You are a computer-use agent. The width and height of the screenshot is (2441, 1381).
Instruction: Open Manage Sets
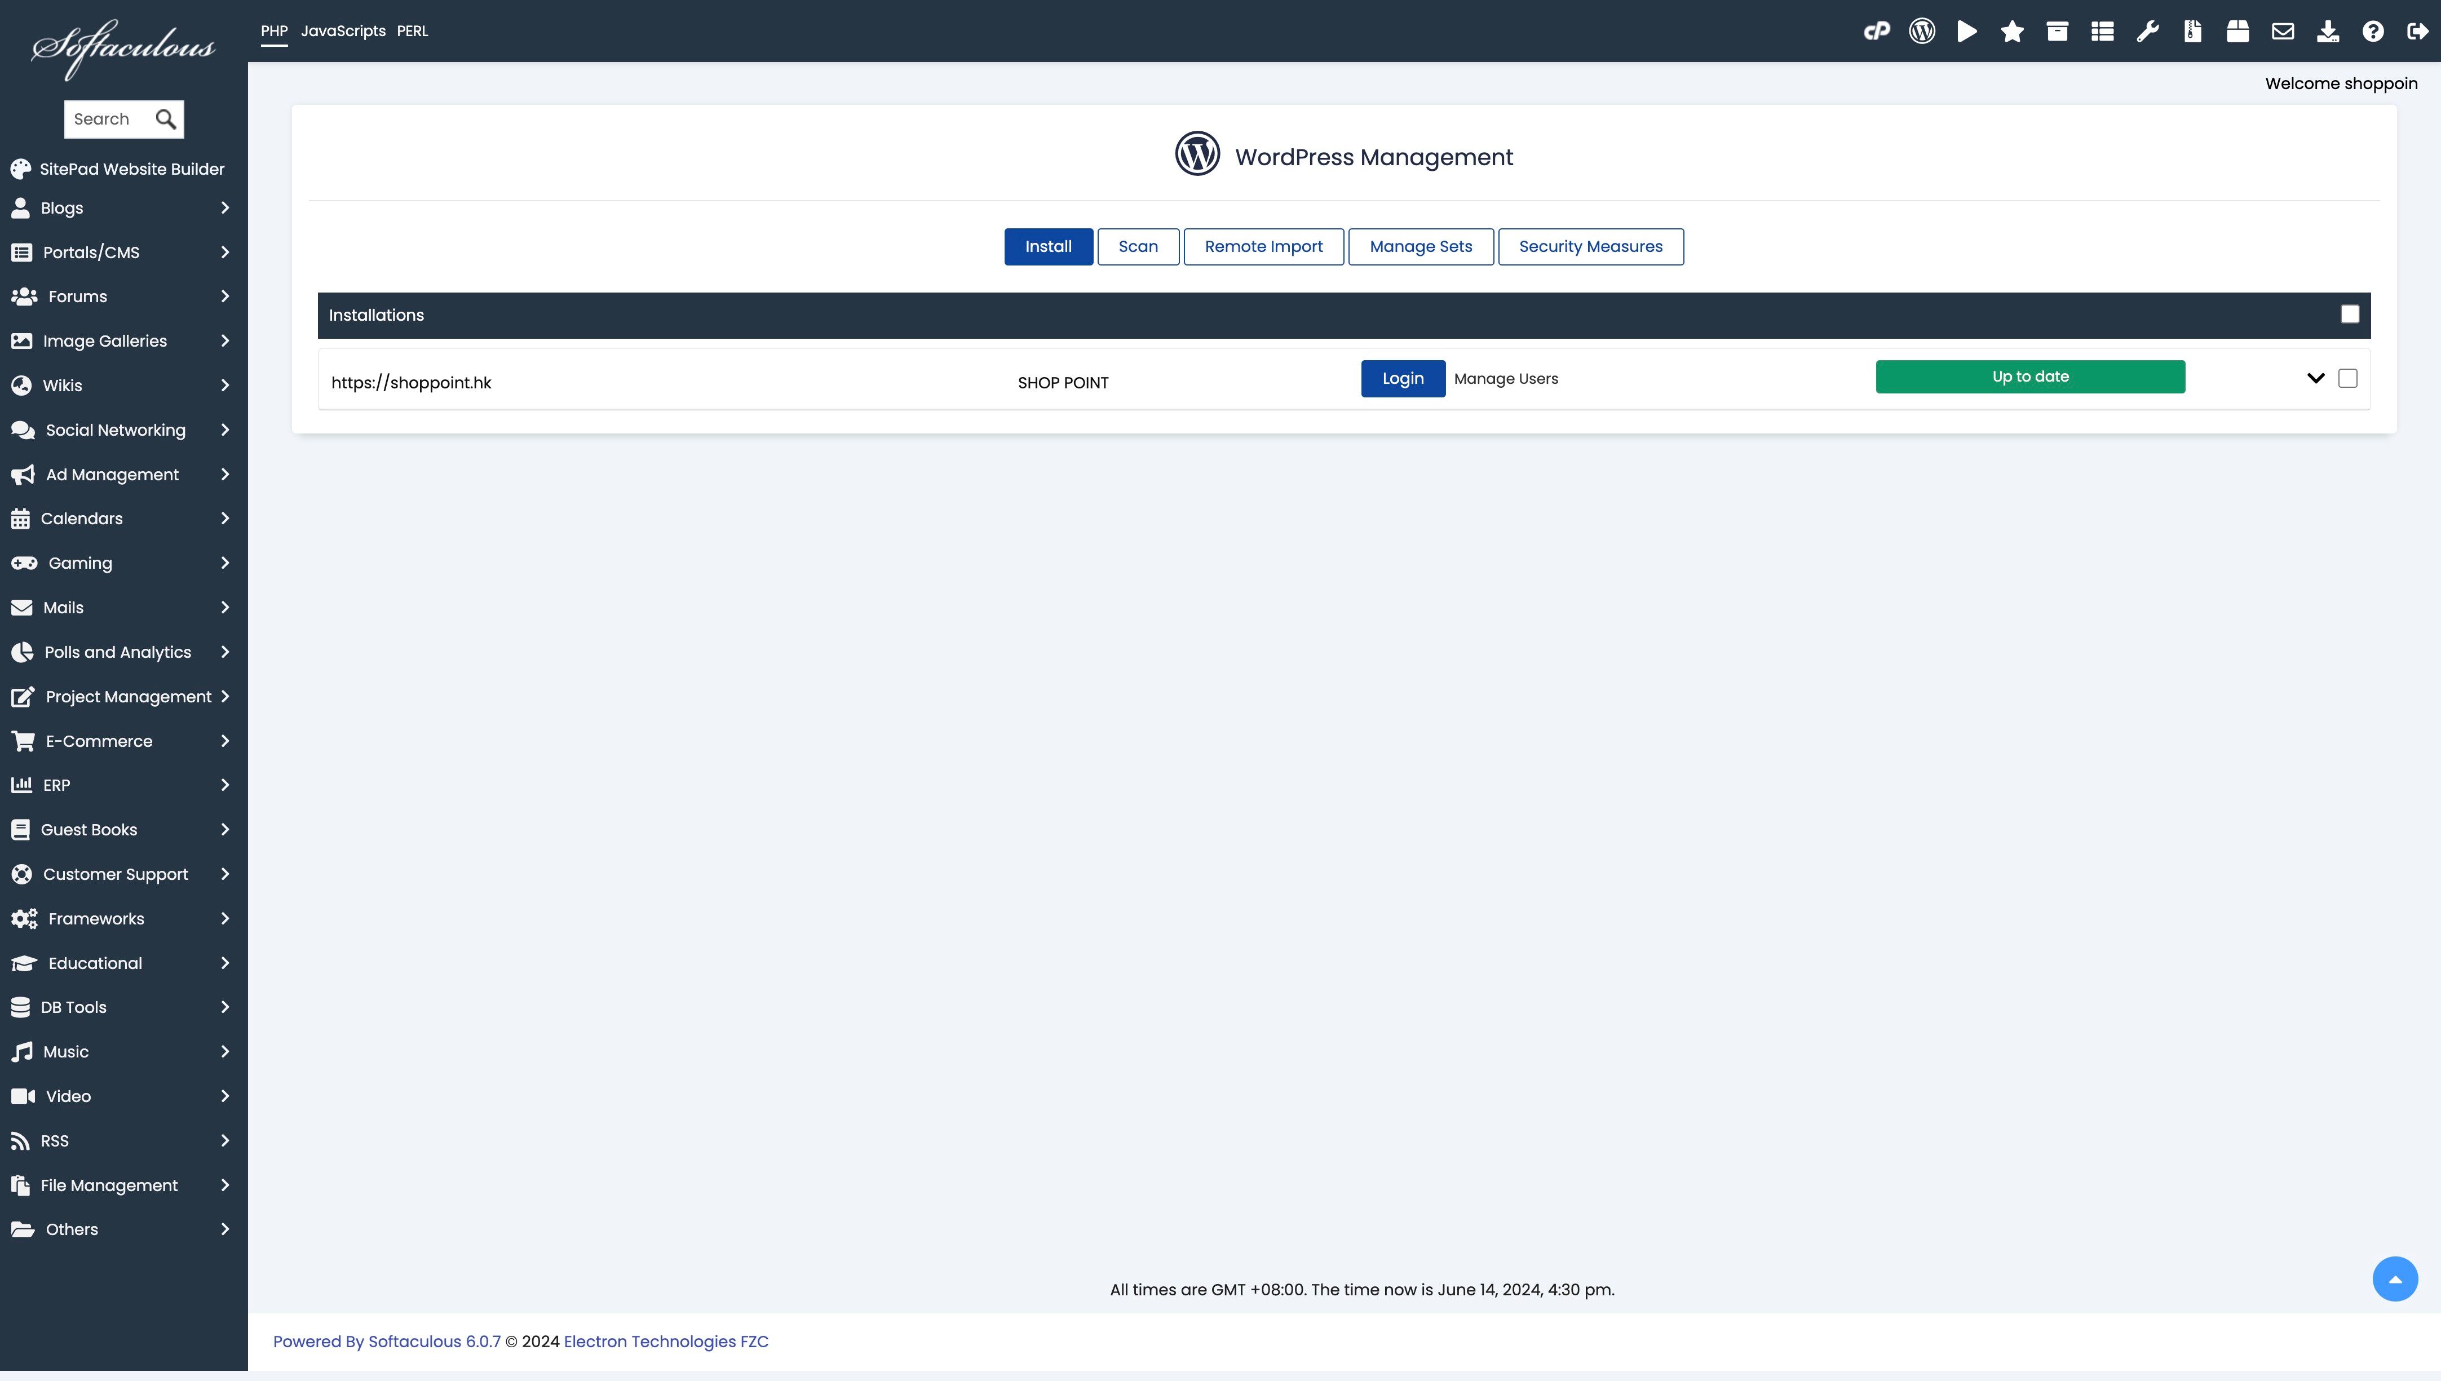tap(1421, 247)
